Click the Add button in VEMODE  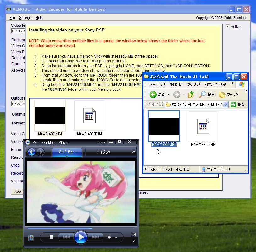17,192
